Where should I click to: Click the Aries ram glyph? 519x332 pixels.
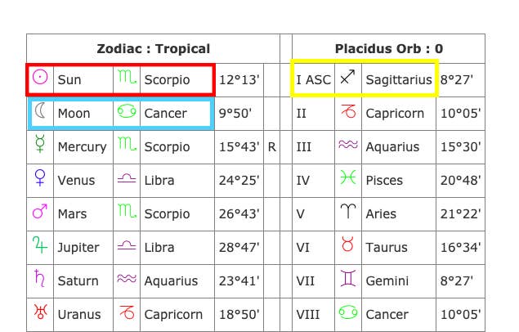348,211
